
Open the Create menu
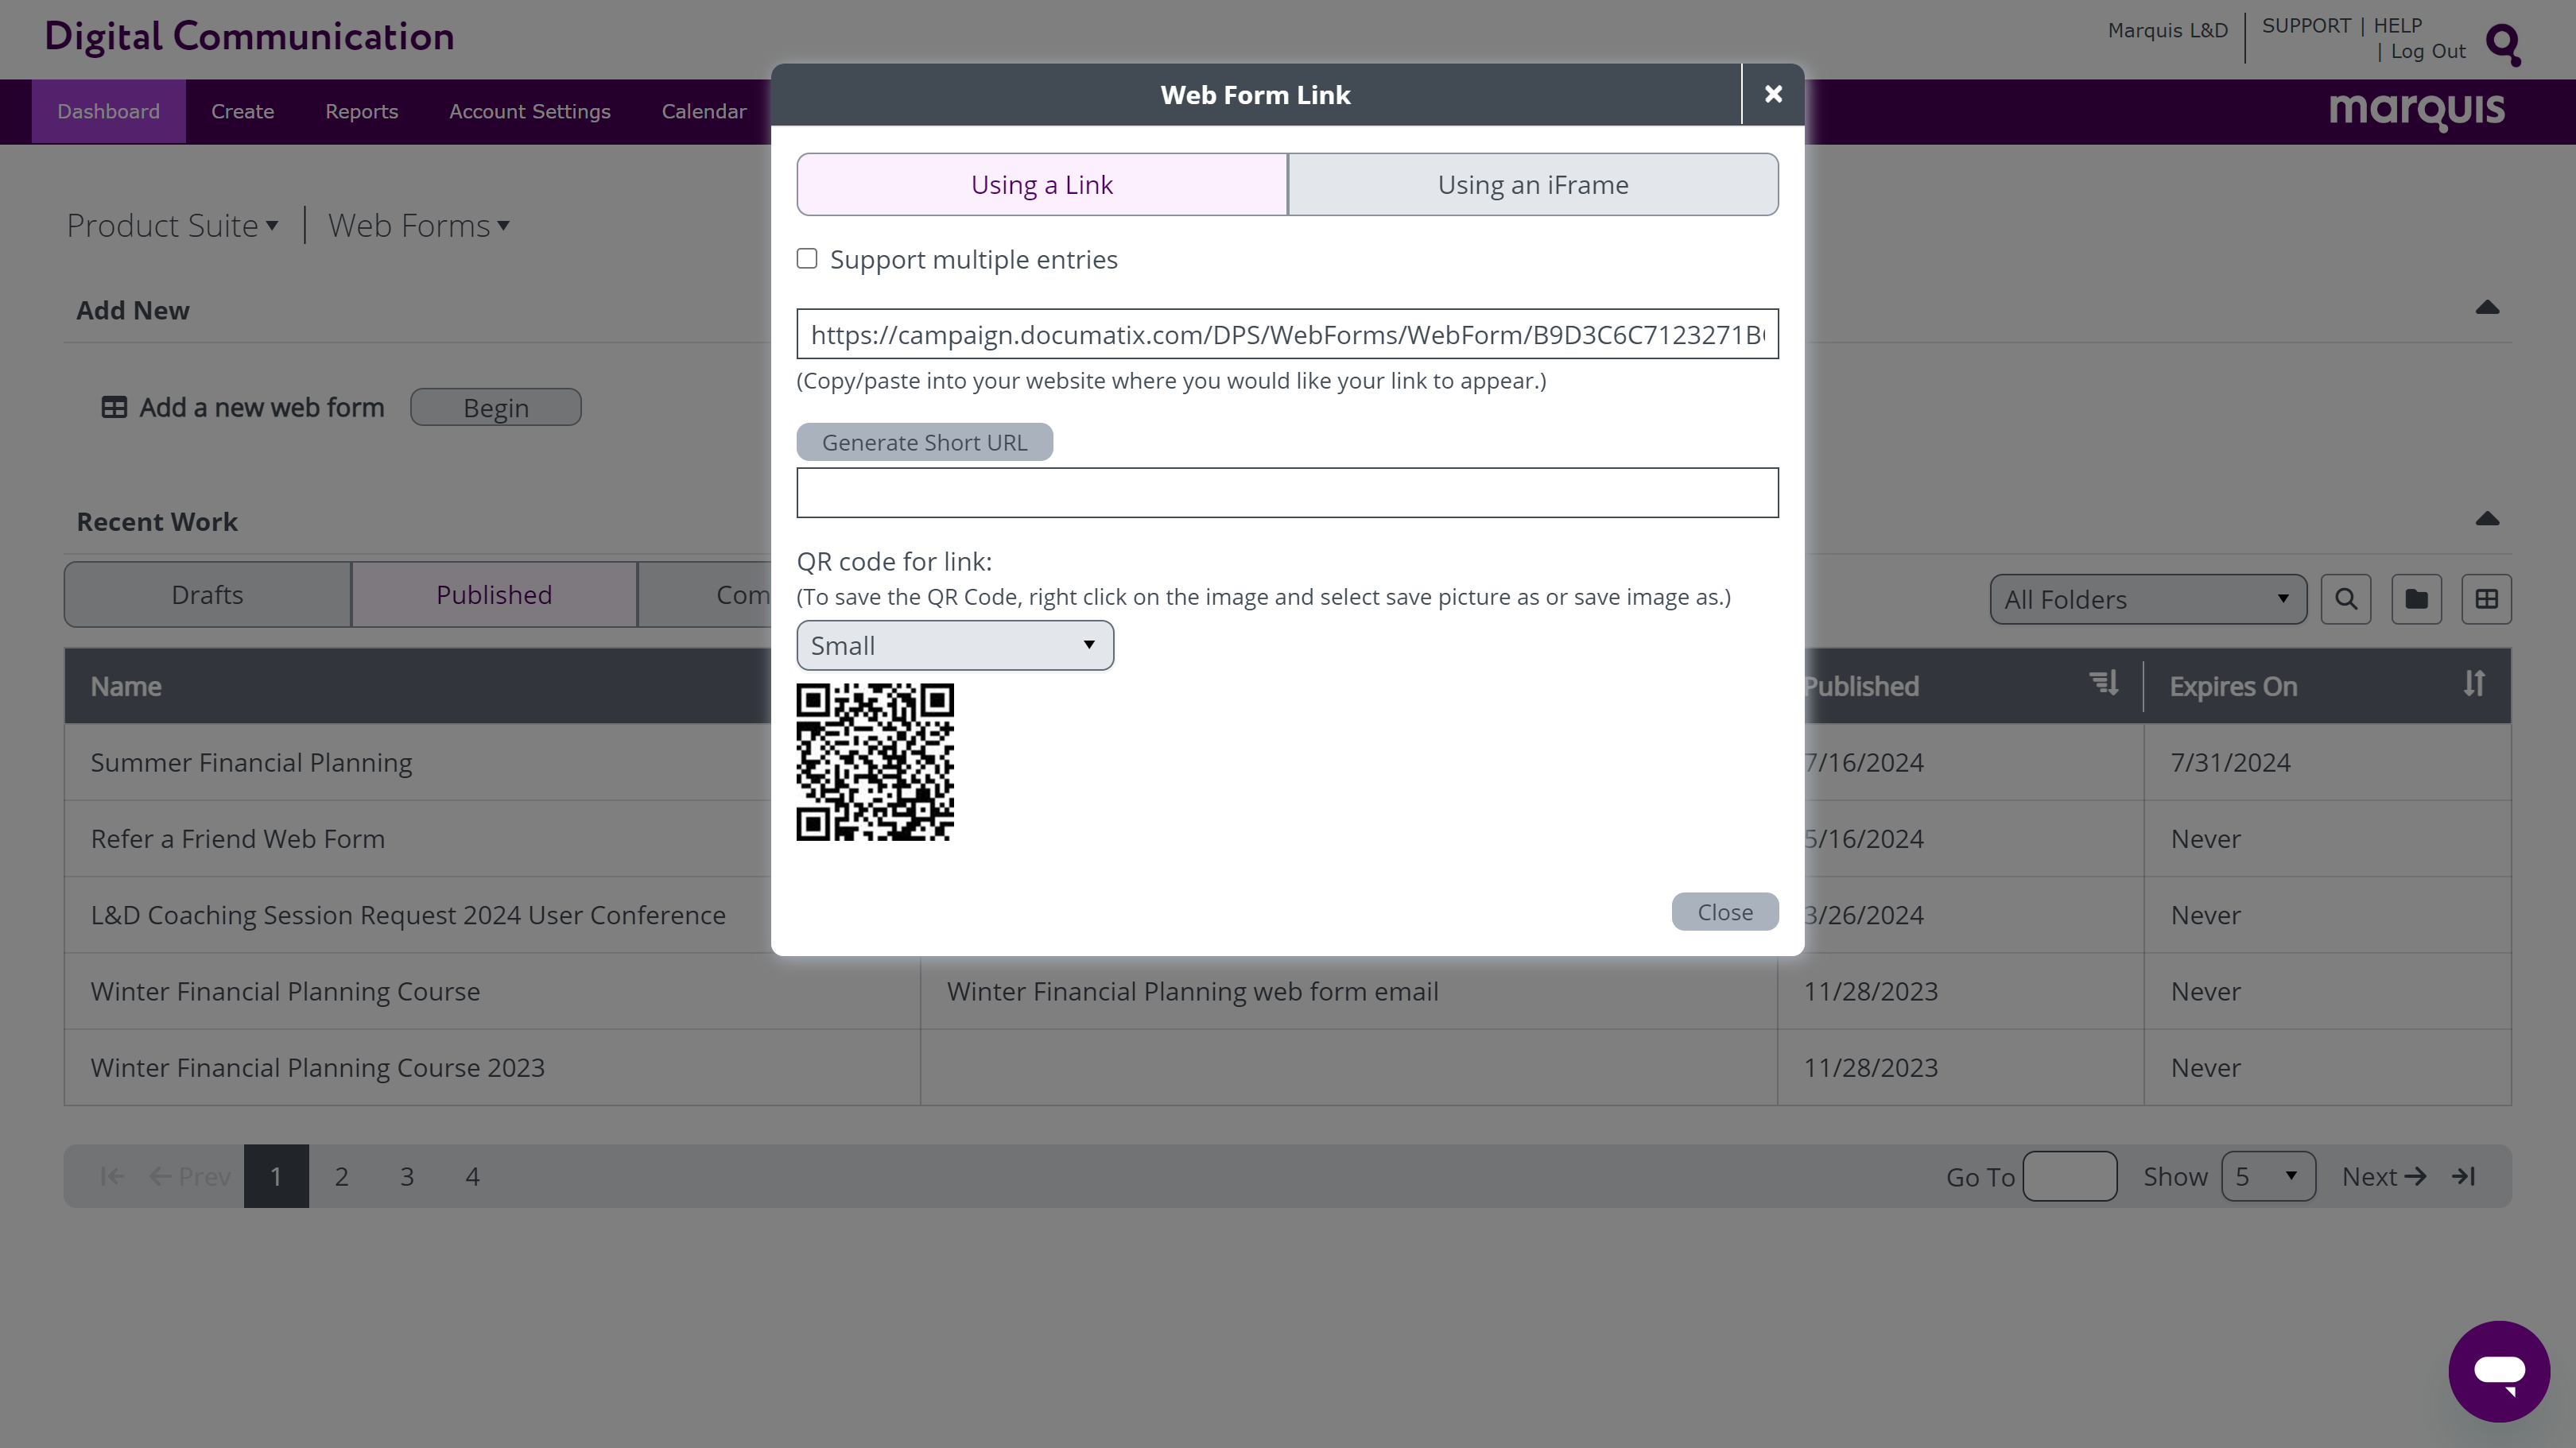[242, 111]
